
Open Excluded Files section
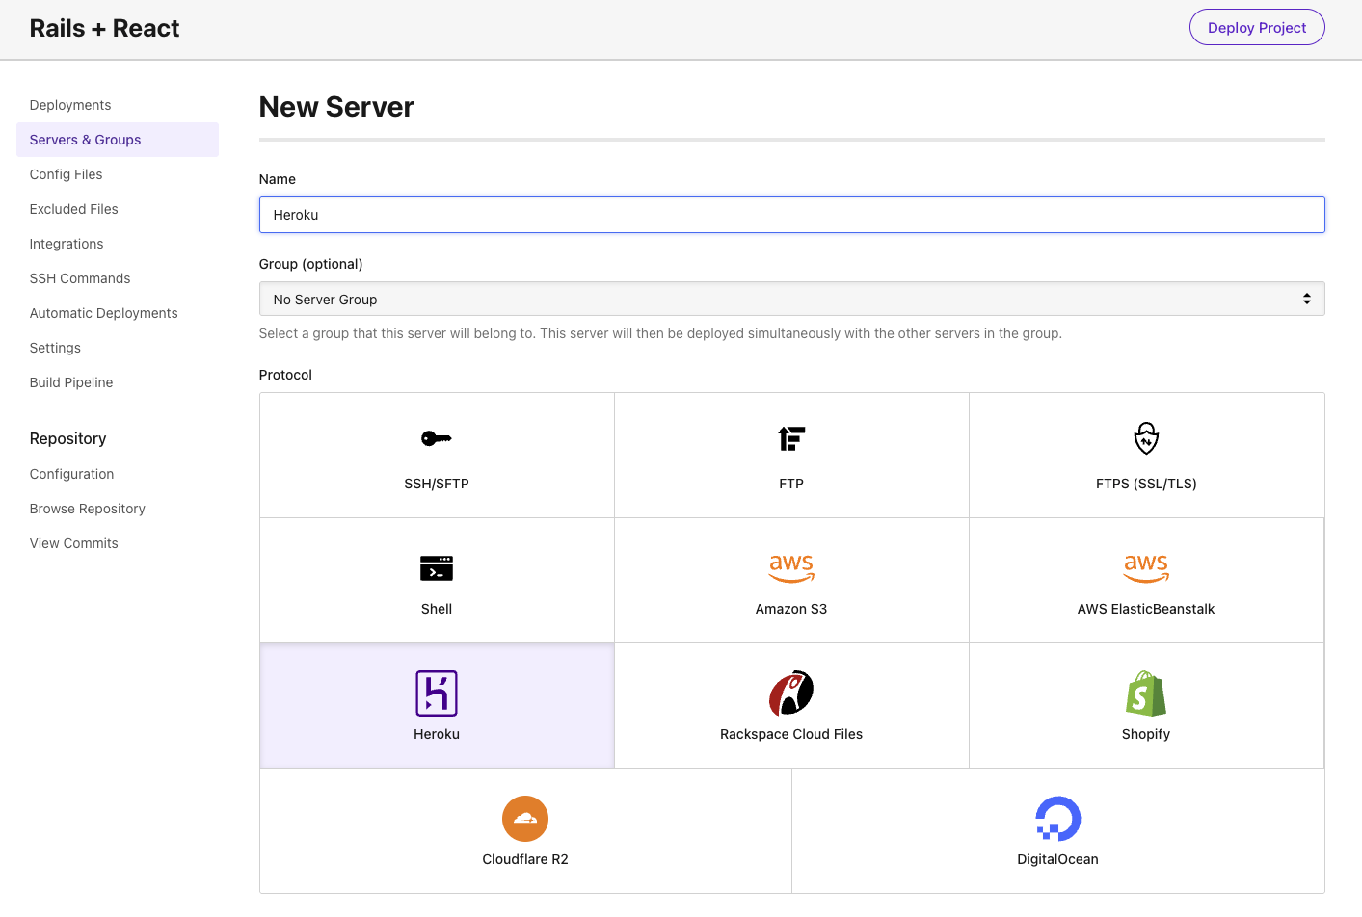[73, 209]
